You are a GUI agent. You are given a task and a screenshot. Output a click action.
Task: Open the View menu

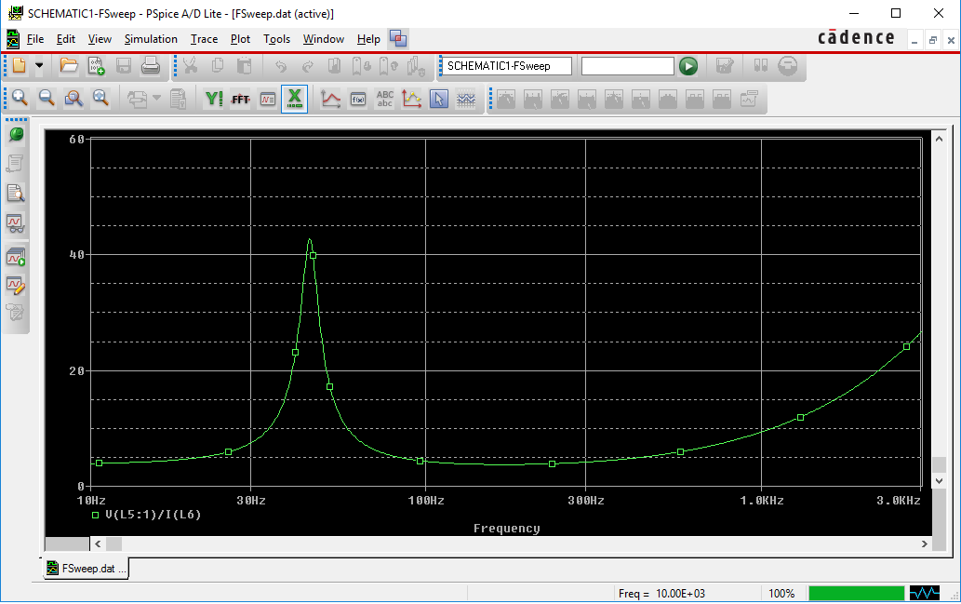(x=100, y=39)
